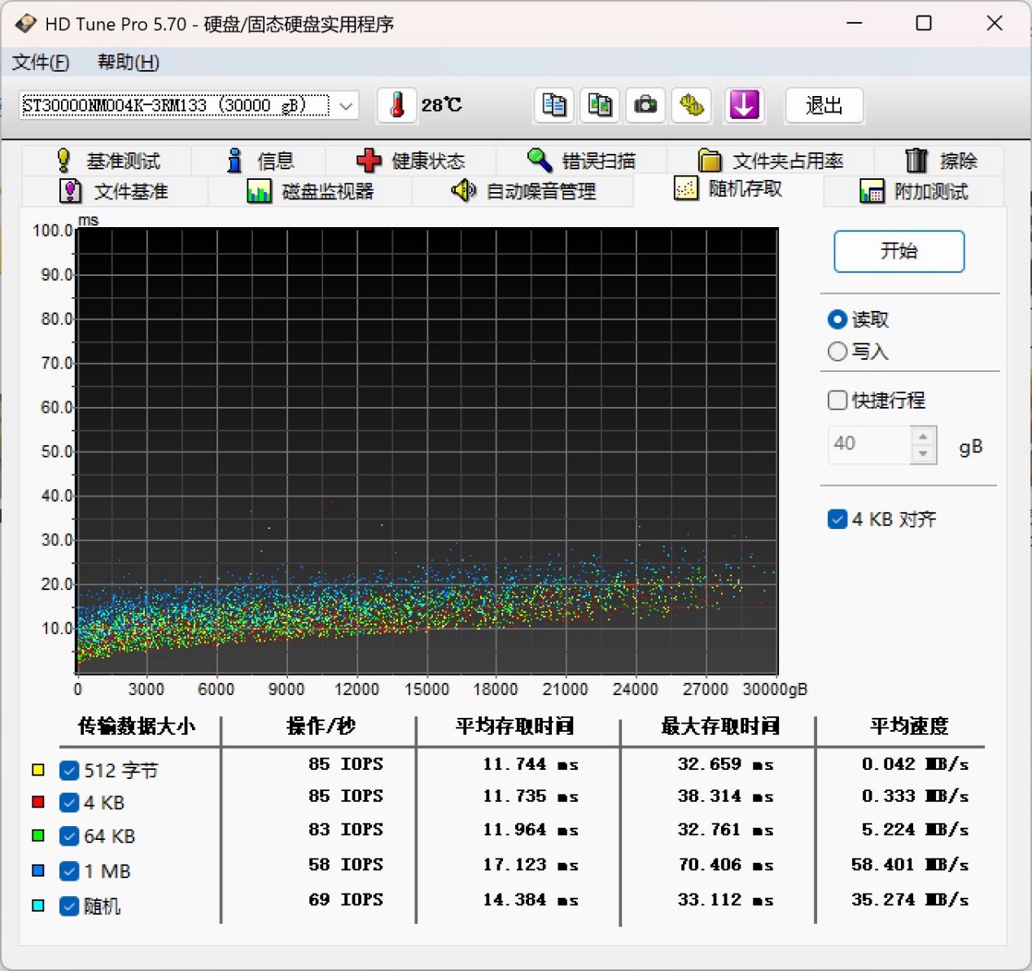
Task: Decrease the gB value with down stepper
Action: tap(923, 454)
